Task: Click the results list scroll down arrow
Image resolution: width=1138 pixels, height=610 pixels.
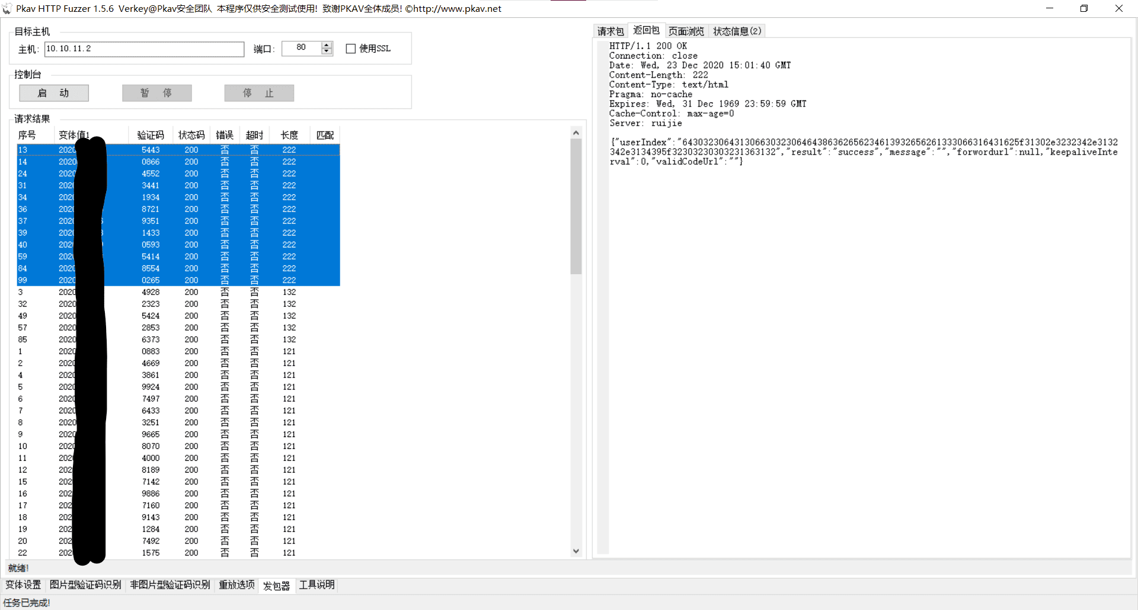Action: coord(576,551)
